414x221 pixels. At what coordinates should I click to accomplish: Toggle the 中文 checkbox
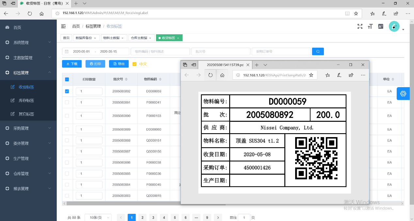(135, 64)
